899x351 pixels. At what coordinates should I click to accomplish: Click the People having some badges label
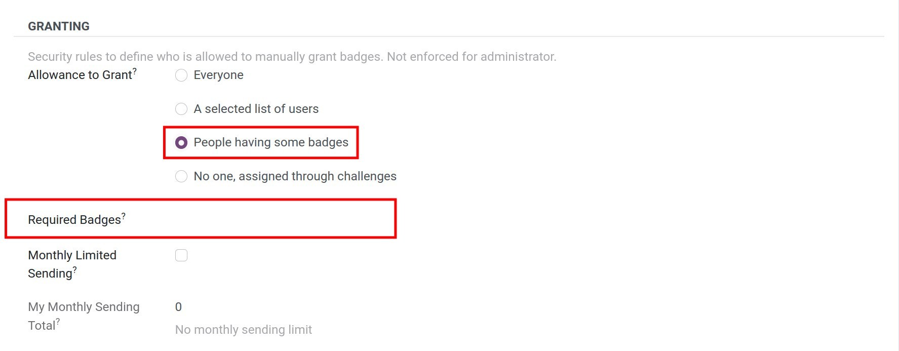tap(271, 142)
